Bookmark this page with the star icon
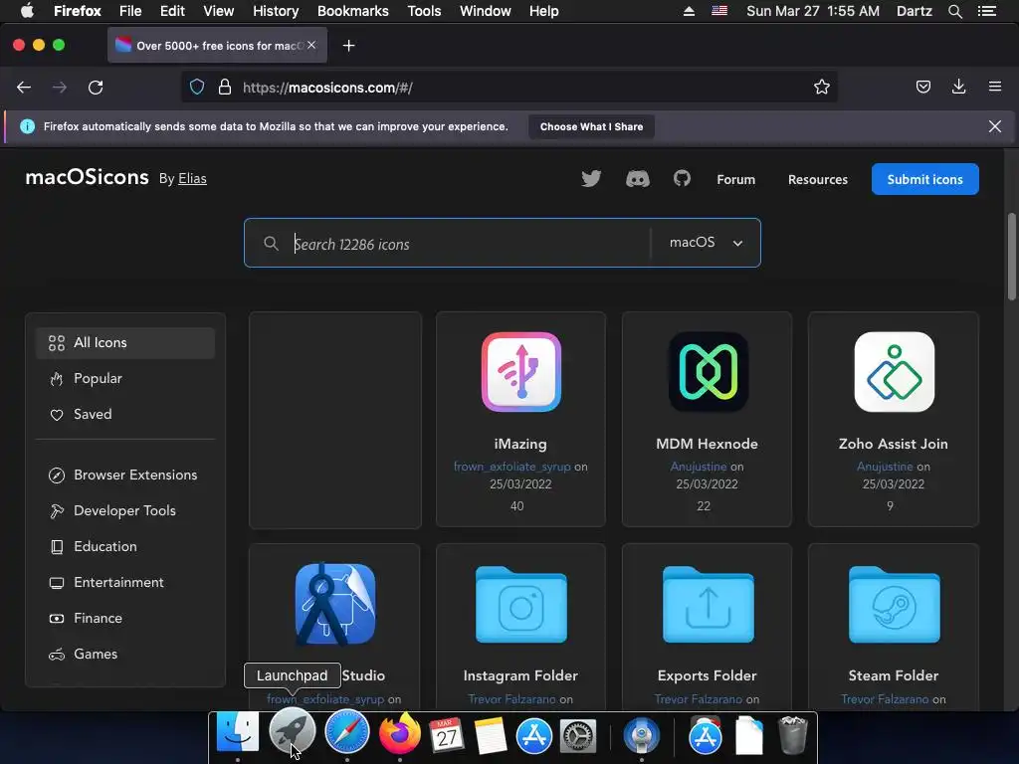Image resolution: width=1019 pixels, height=764 pixels. pos(821,88)
